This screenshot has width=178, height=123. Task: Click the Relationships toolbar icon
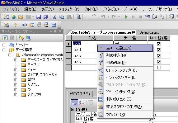25,25
